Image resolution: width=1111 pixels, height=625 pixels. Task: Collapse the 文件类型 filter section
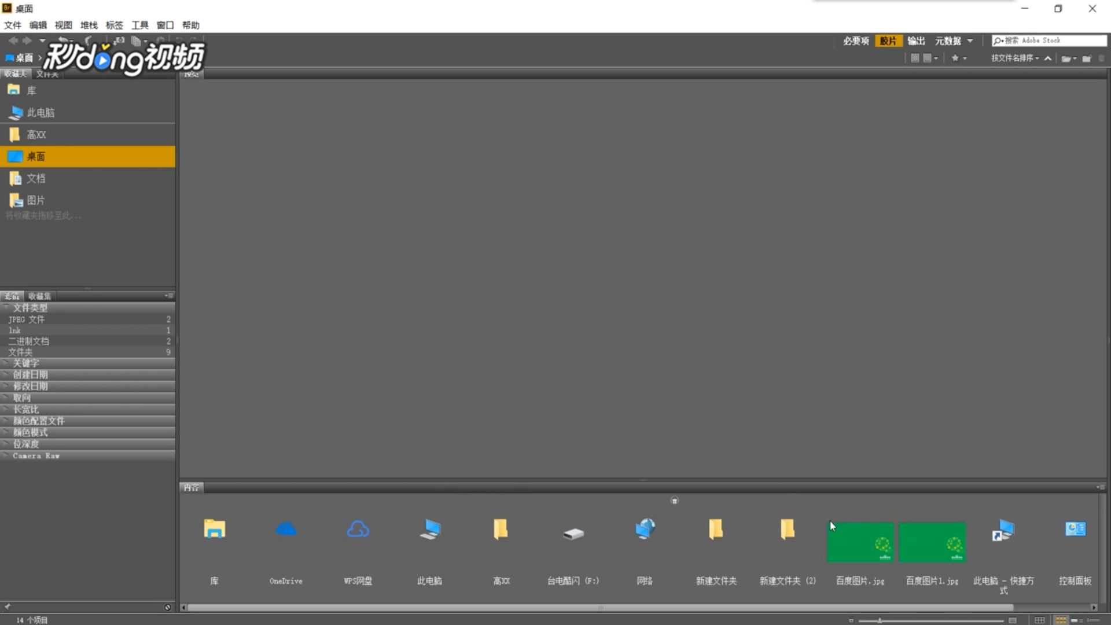(x=30, y=308)
